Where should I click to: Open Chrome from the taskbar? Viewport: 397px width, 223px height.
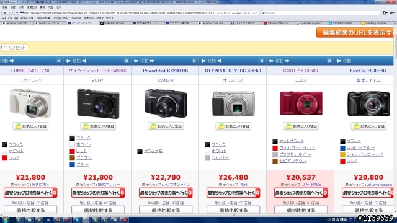pyautogui.click(x=38, y=220)
